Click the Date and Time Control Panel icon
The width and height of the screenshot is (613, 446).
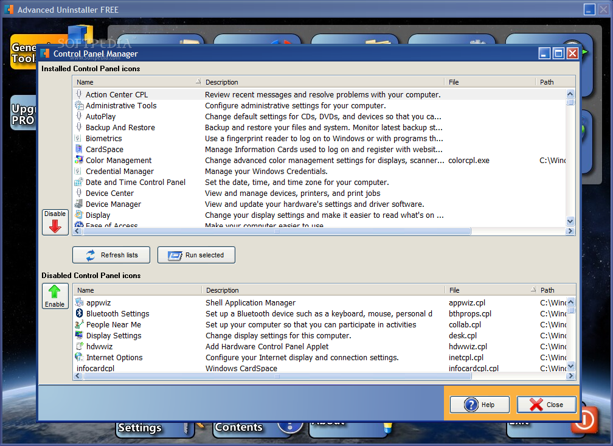pyautogui.click(x=79, y=182)
